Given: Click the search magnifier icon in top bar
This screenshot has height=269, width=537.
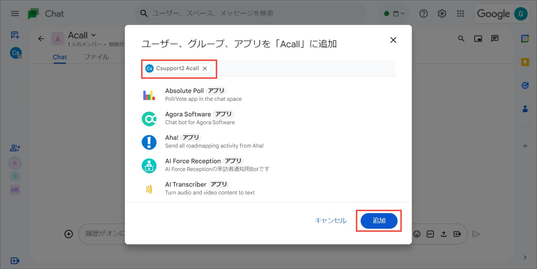Looking at the screenshot, I should (144, 13).
